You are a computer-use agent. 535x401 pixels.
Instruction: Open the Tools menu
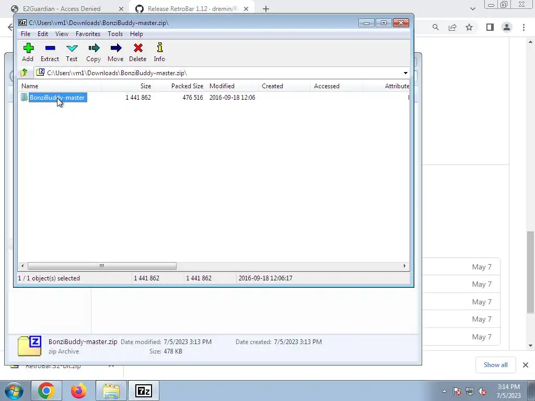pos(115,34)
